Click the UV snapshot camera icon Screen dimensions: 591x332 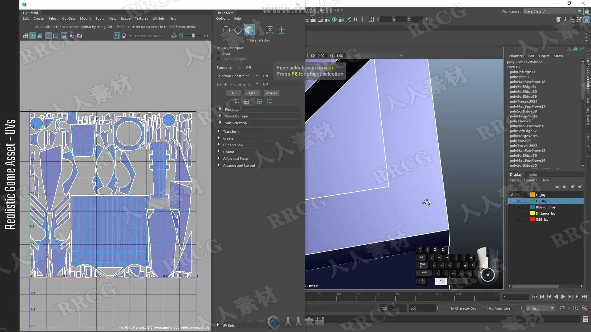click(80, 36)
